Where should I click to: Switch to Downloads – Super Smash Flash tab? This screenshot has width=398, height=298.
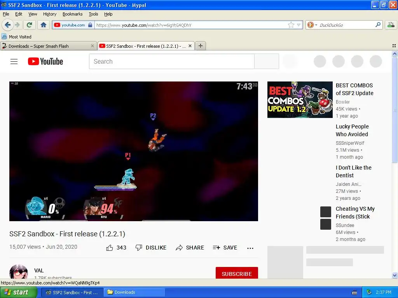[48, 46]
